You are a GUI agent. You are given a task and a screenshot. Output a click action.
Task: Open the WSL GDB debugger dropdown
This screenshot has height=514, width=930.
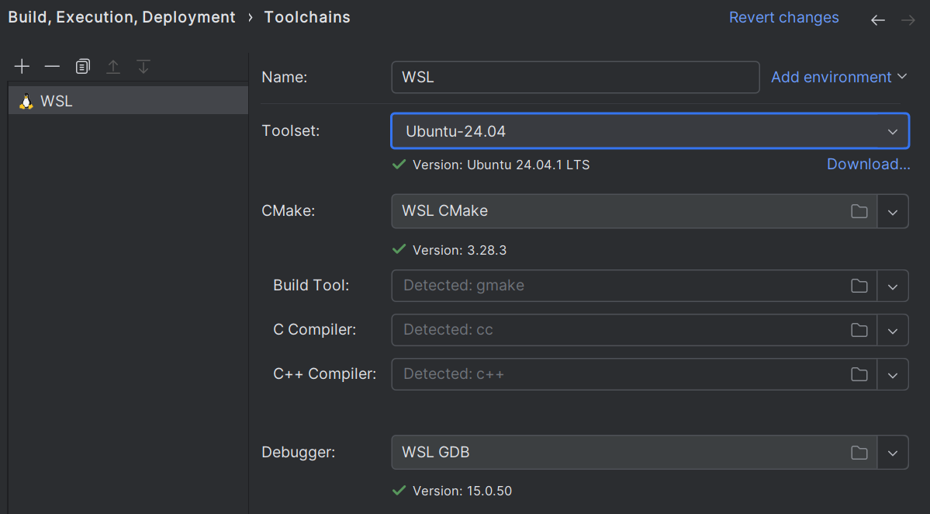[x=892, y=453]
